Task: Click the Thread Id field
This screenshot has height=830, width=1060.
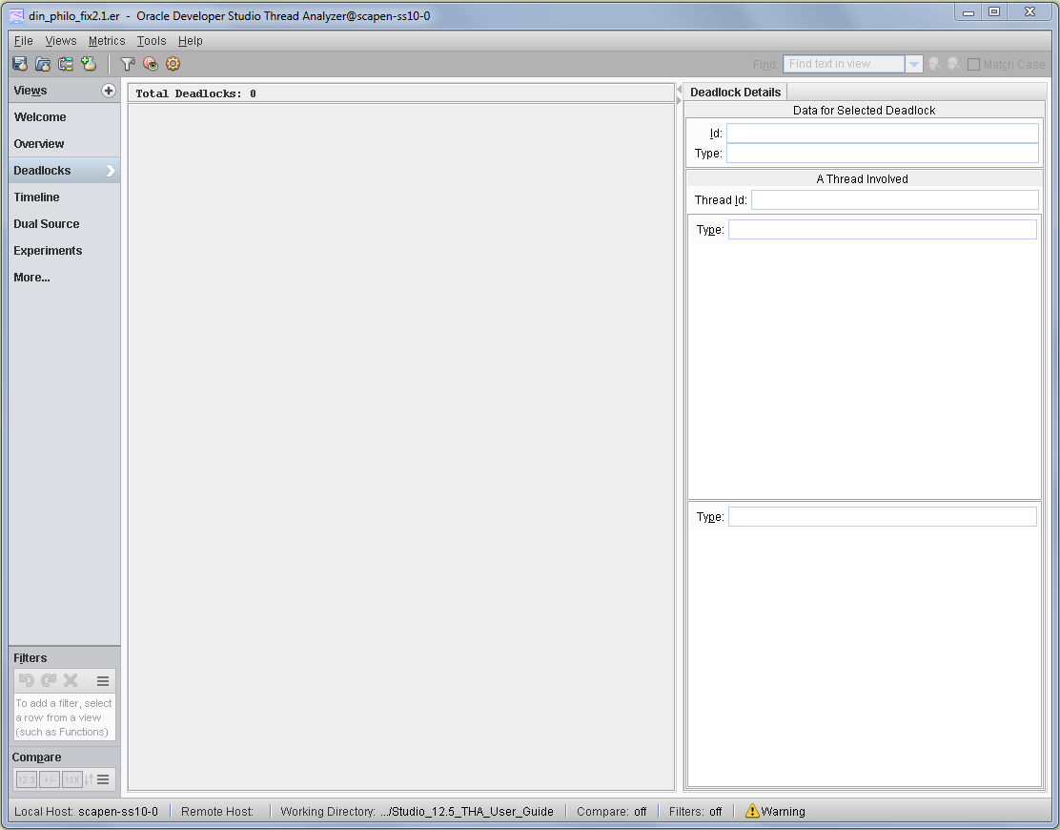Action: click(x=895, y=199)
